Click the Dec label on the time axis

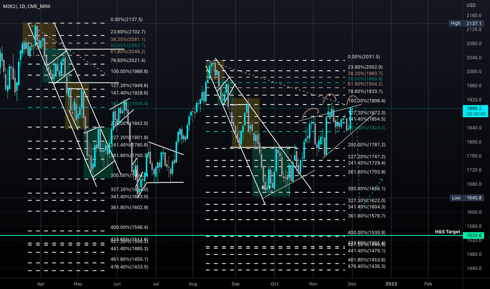click(x=352, y=284)
